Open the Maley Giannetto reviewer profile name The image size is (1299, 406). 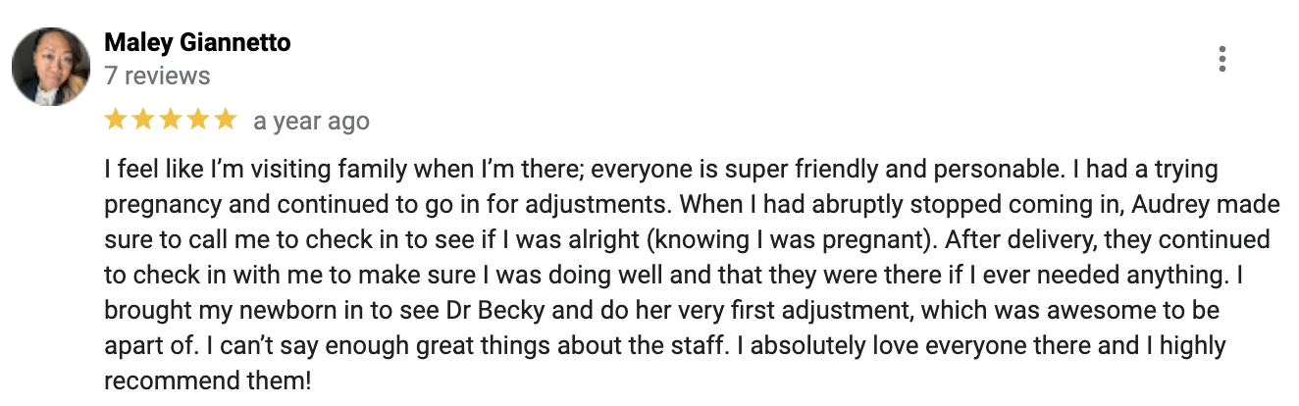coord(197,43)
